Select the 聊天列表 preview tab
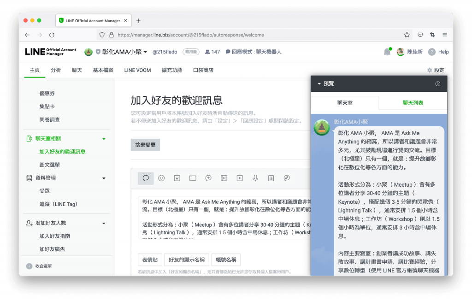 pyautogui.click(x=413, y=103)
